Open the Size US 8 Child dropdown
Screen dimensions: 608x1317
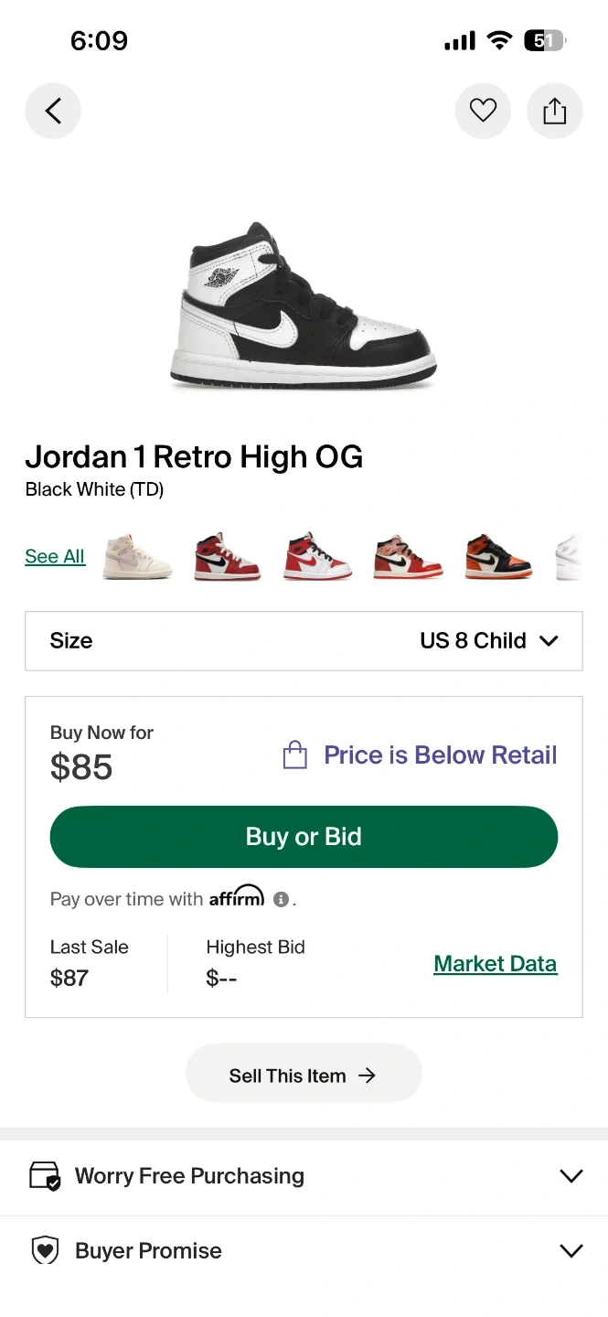[304, 640]
